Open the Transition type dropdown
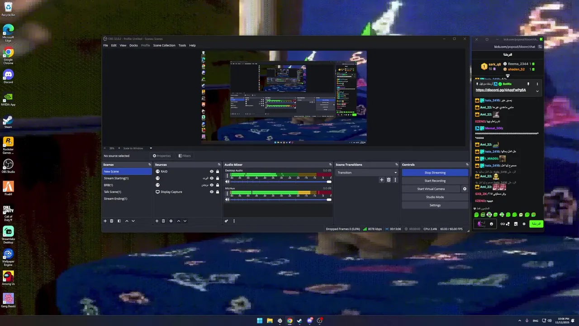This screenshot has width=579, height=326. coord(367,173)
